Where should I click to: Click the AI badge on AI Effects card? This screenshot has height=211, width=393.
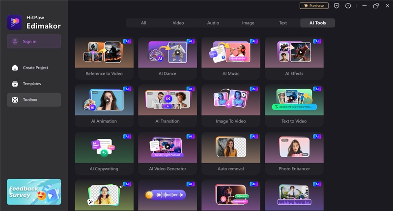point(317,41)
